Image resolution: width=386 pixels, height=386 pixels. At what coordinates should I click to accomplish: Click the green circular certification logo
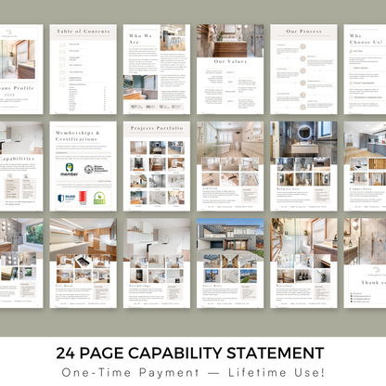tap(99, 198)
